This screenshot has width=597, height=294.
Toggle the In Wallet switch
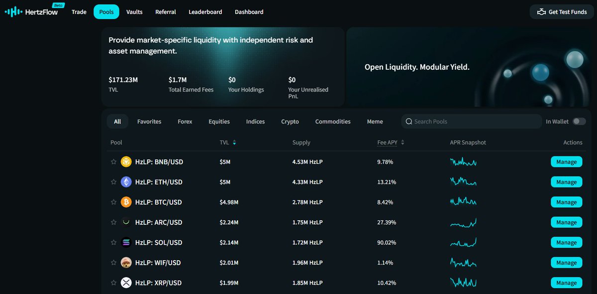[579, 122]
